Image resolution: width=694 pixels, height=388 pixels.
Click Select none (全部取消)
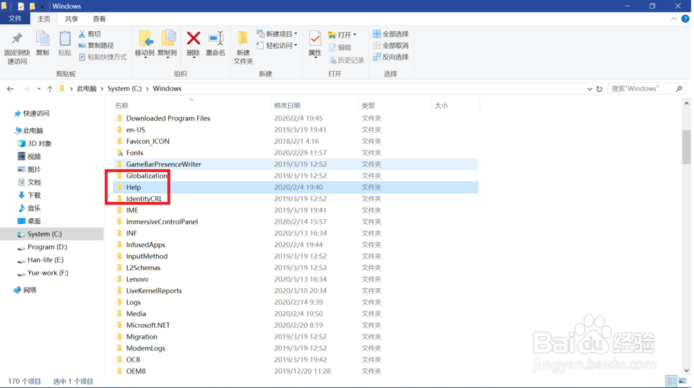click(391, 45)
